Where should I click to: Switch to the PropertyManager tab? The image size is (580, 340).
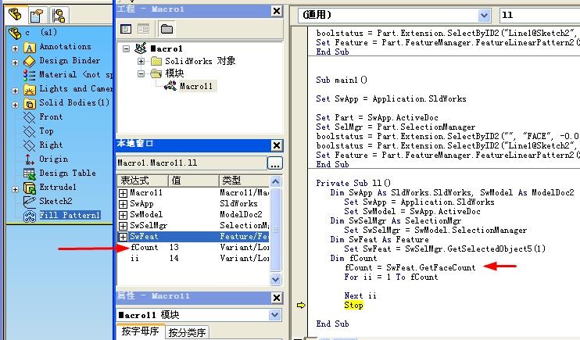[x=36, y=16]
